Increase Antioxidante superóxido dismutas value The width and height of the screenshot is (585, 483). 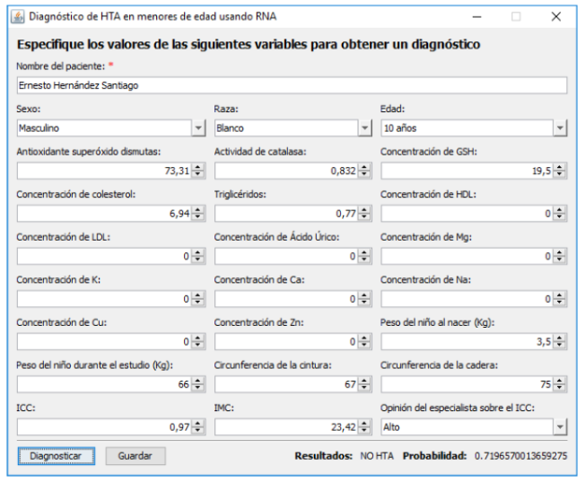[x=198, y=167]
